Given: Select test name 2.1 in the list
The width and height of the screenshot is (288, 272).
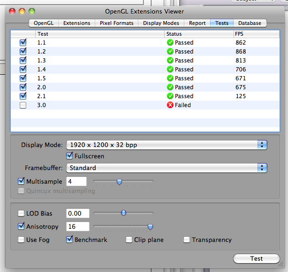Looking at the screenshot, I should coord(41,96).
